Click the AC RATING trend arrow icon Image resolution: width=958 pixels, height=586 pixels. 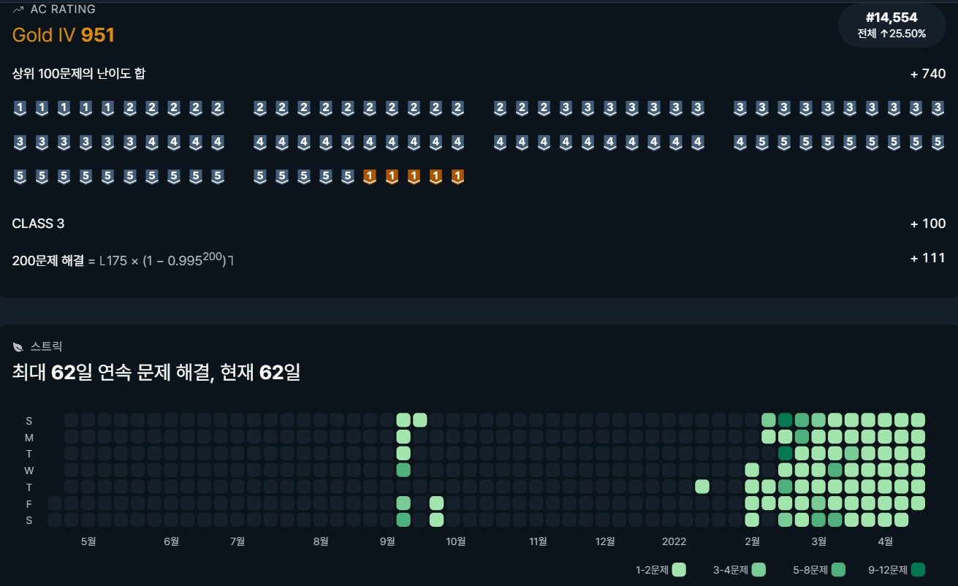click(18, 9)
